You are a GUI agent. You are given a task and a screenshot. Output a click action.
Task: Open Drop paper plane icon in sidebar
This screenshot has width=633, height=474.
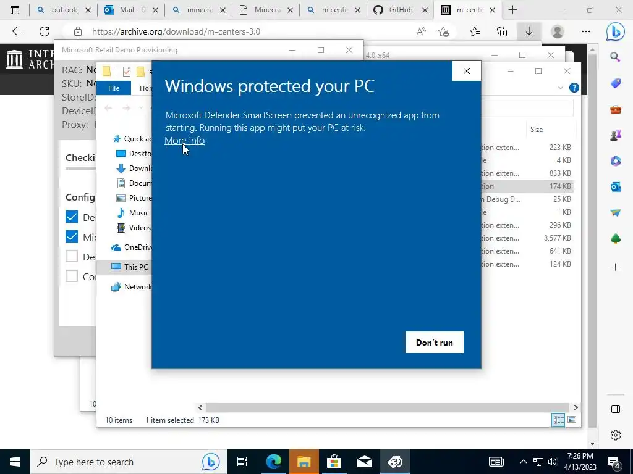(x=615, y=213)
